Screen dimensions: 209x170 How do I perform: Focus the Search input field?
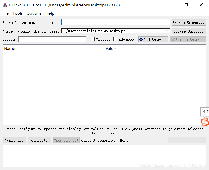pyautogui.click(x=52, y=39)
